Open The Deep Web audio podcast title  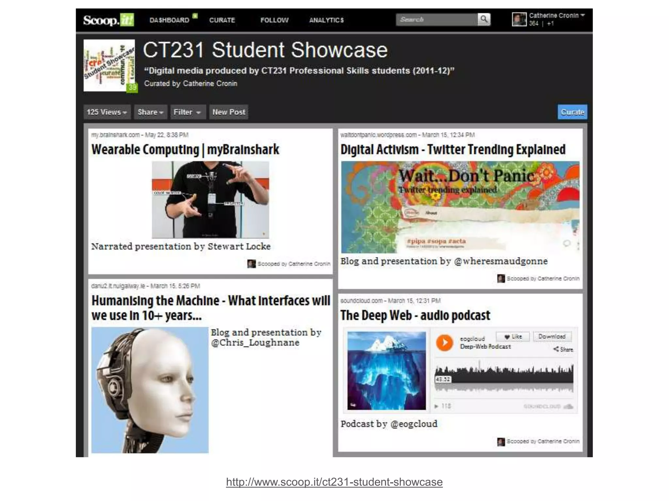click(x=415, y=315)
